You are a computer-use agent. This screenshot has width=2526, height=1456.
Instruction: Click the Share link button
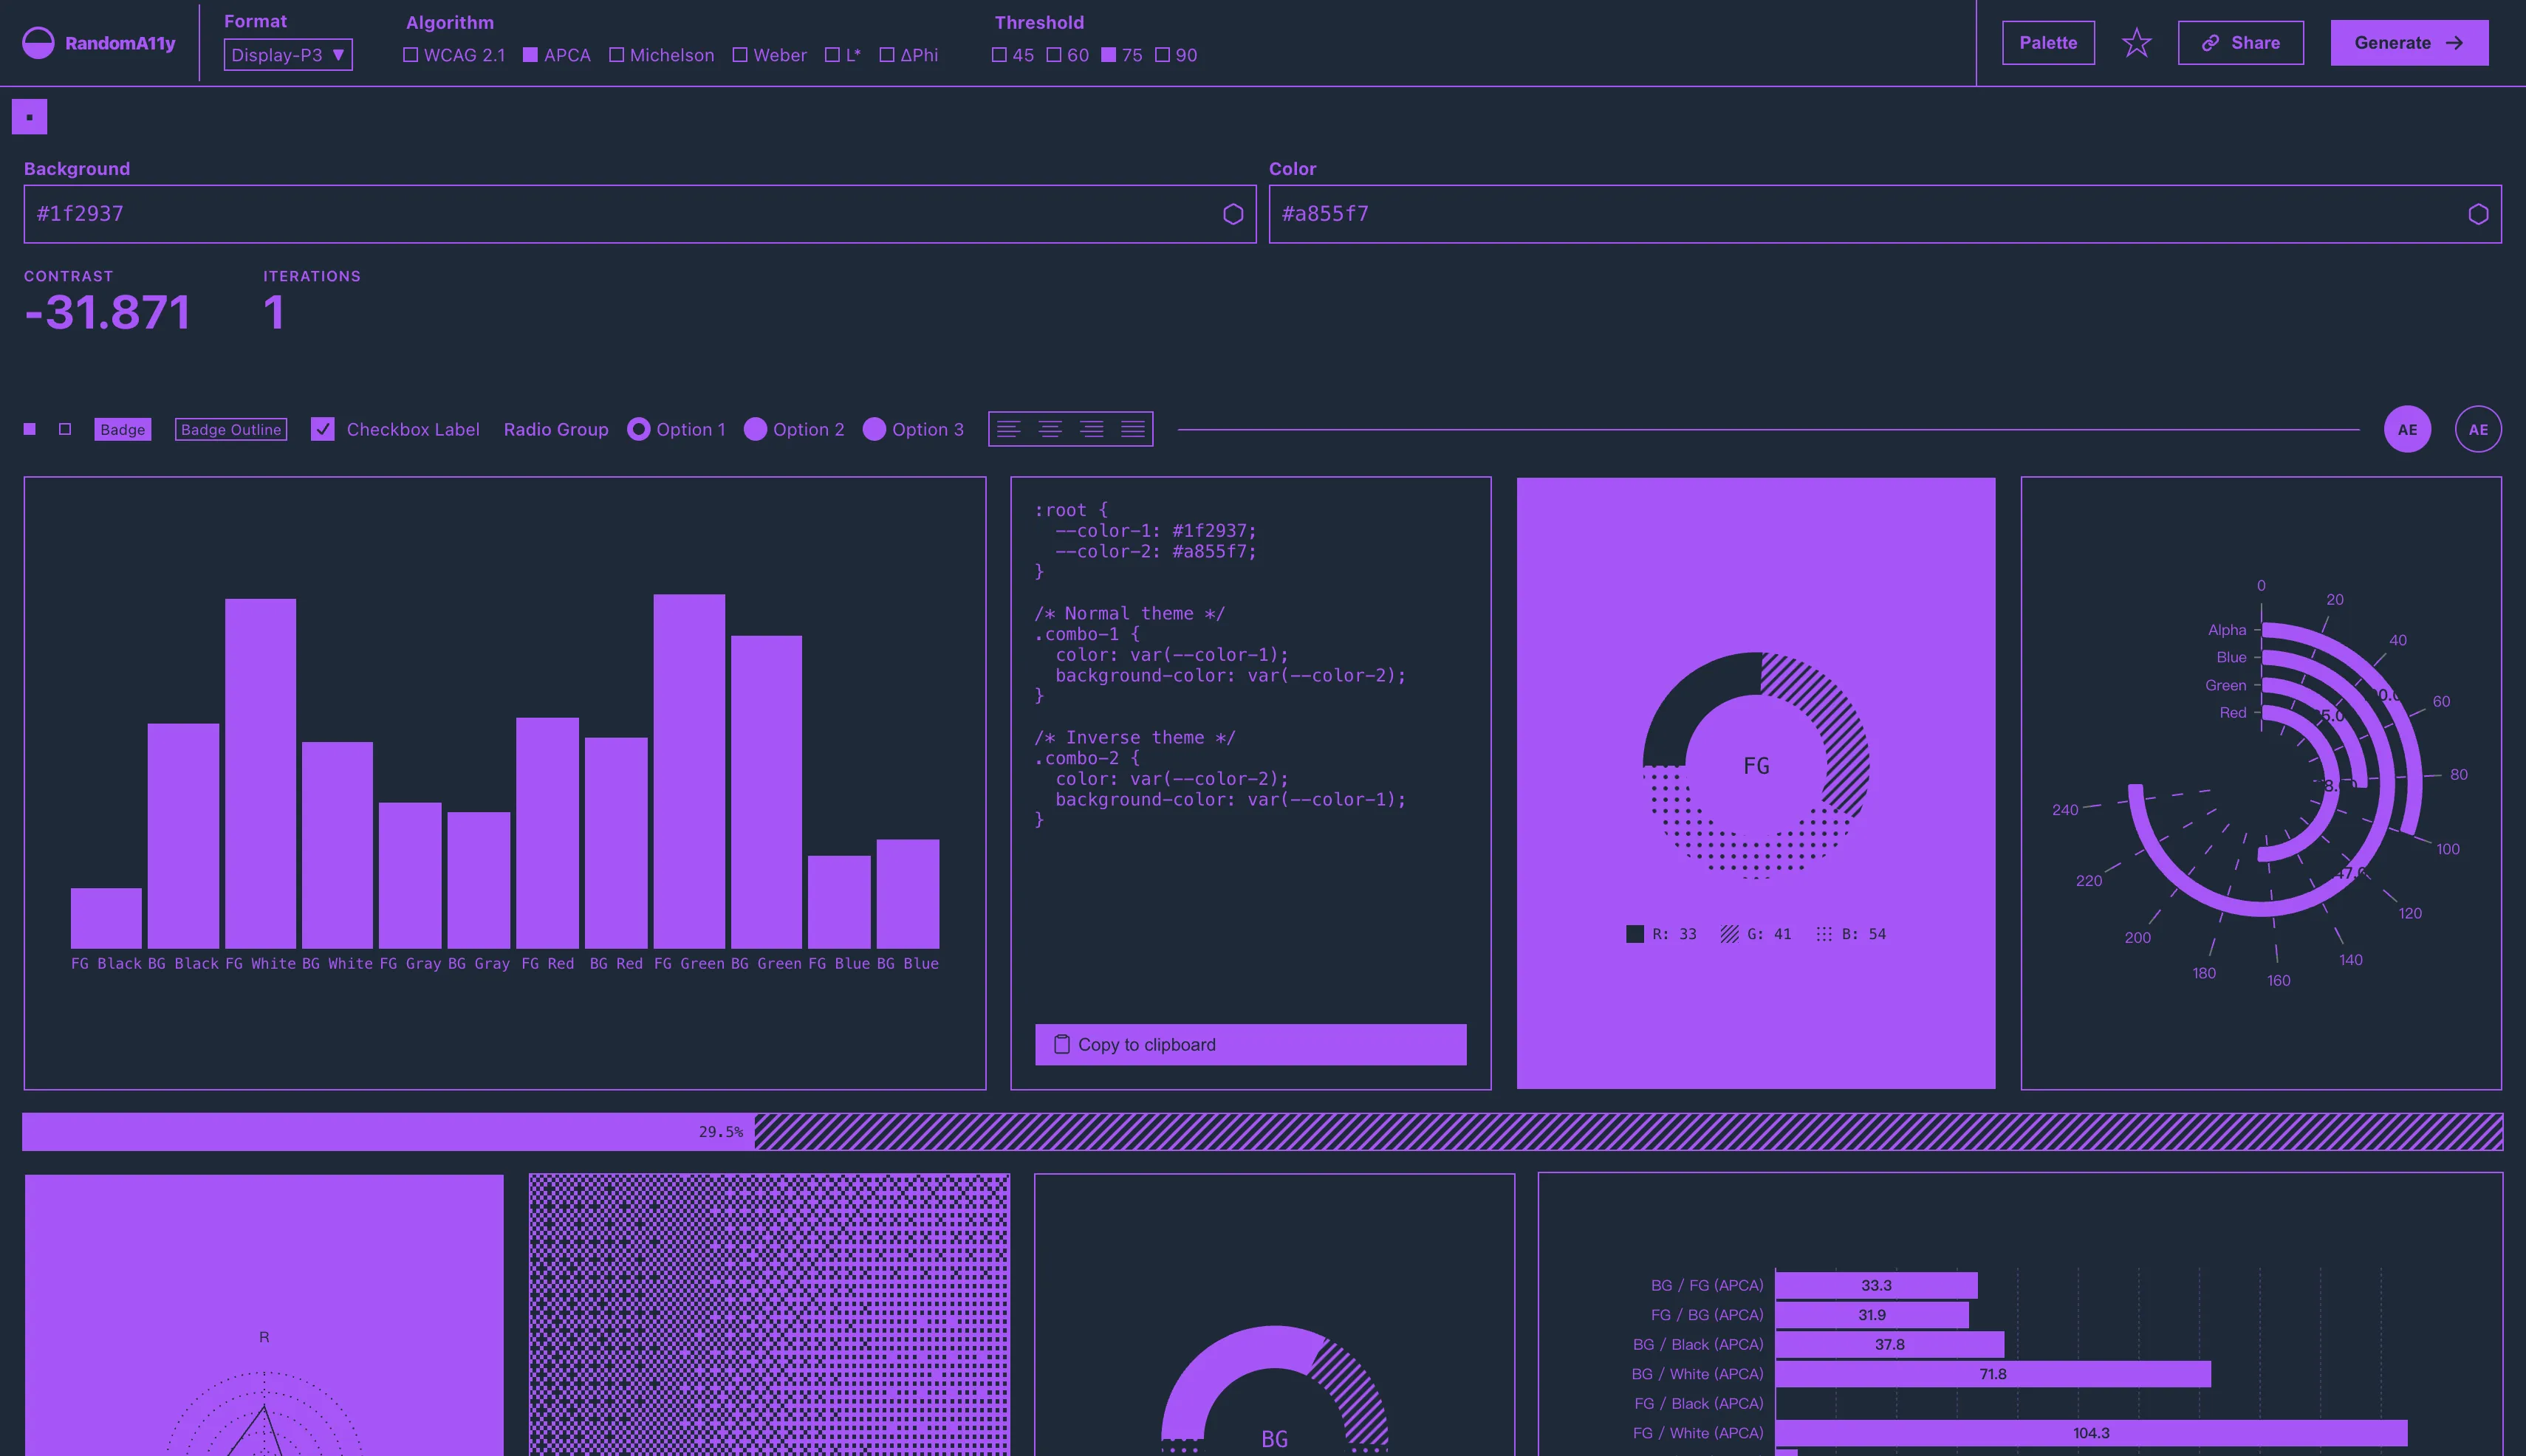click(x=2240, y=43)
